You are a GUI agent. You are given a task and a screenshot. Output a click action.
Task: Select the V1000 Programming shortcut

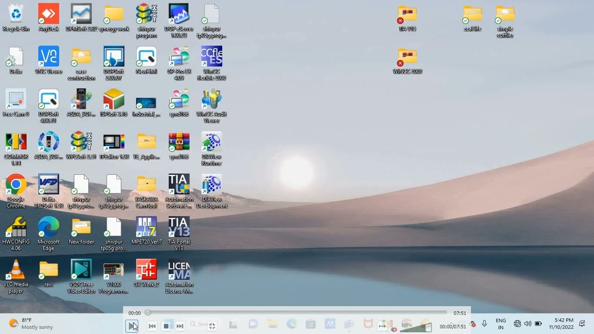(x=114, y=277)
